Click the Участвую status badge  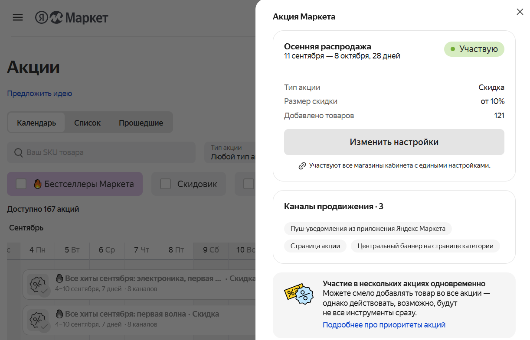coord(474,49)
